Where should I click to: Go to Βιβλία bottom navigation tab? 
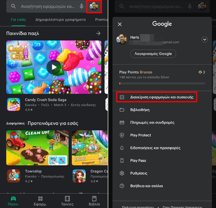click(94, 201)
